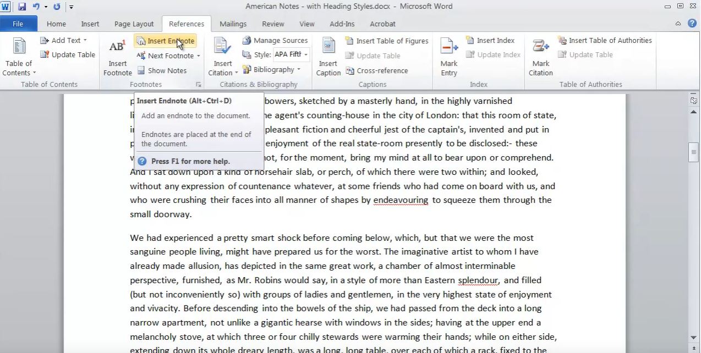Switch to the Home tab

[56, 24]
